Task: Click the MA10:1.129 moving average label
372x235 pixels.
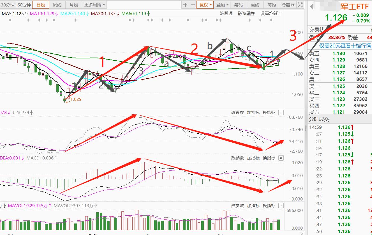Action: point(44,13)
